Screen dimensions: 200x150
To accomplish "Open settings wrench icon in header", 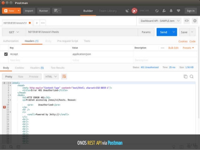I will [164, 11].
